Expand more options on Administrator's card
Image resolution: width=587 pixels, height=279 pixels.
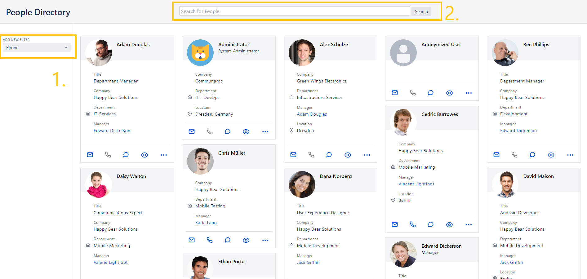[265, 131]
